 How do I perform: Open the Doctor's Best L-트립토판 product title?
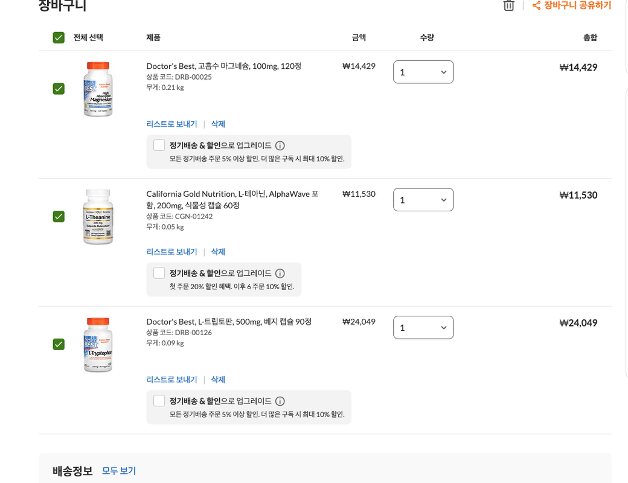click(229, 322)
